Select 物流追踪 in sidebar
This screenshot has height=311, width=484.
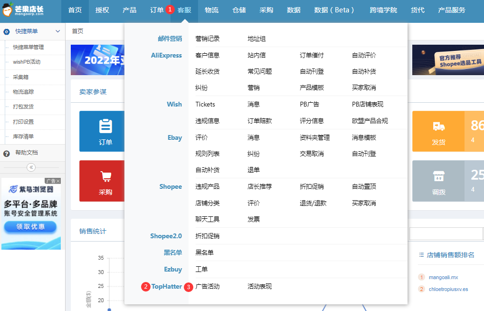pyautogui.click(x=23, y=92)
